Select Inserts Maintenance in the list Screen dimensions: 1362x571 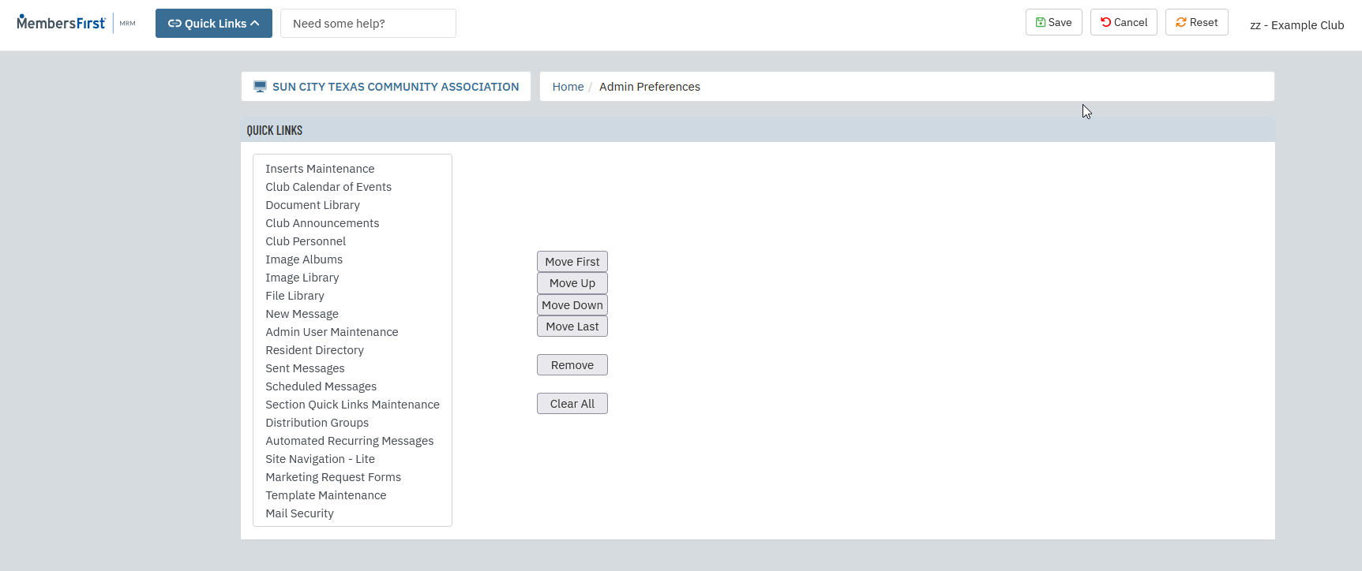click(x=320, y=169)
